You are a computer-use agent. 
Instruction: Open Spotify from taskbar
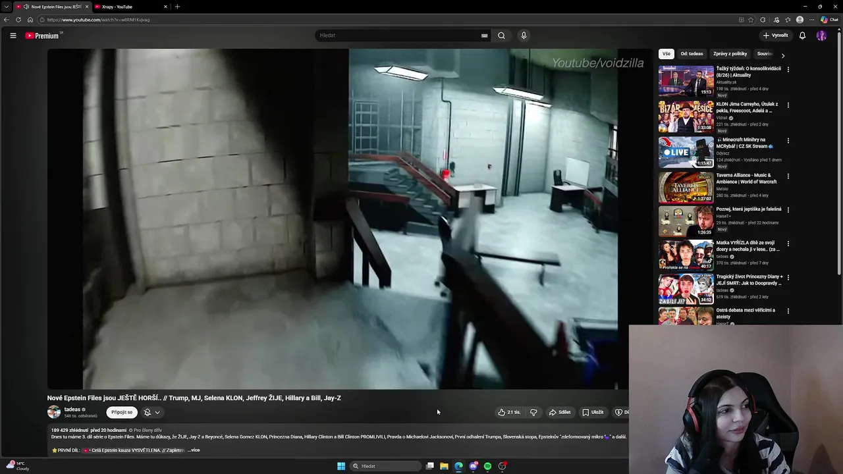point(487,466)
